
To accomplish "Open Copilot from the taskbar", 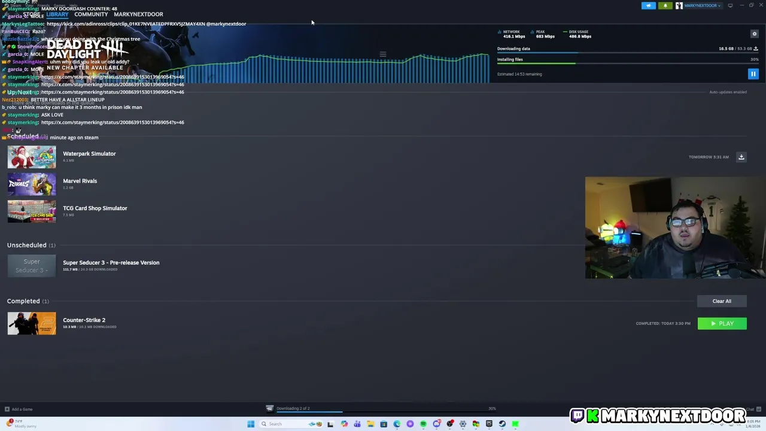I will tap(344, 424).
